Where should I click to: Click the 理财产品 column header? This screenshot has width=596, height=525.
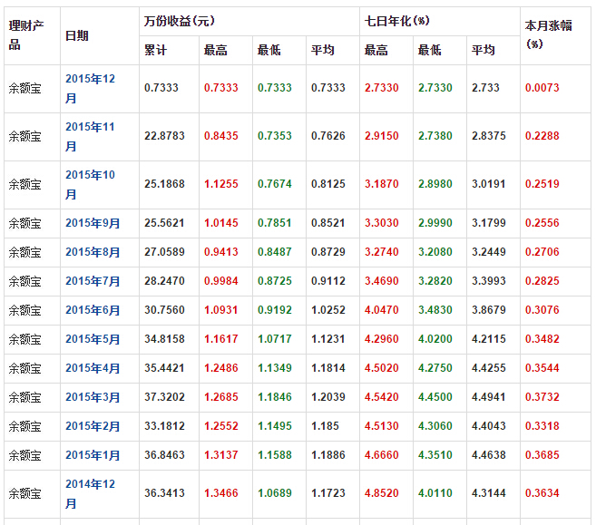26,35
